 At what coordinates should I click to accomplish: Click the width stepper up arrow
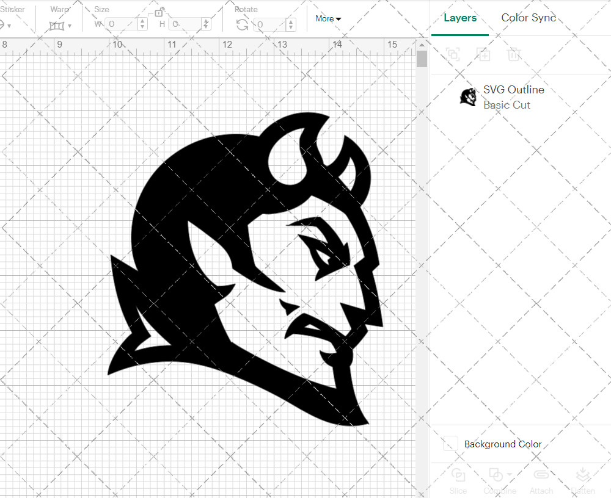point(142,21)
